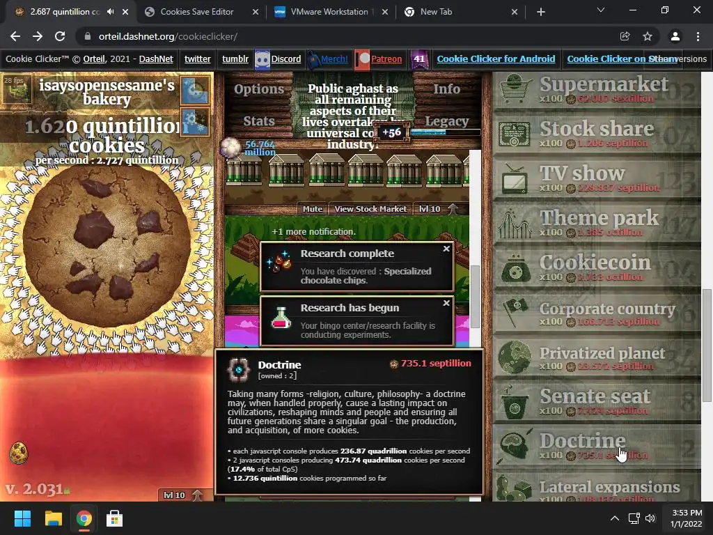Switch to the Cookies Save Editor tab
The width and height of the screenshot is (713, 535).
(x=196, y=12)
